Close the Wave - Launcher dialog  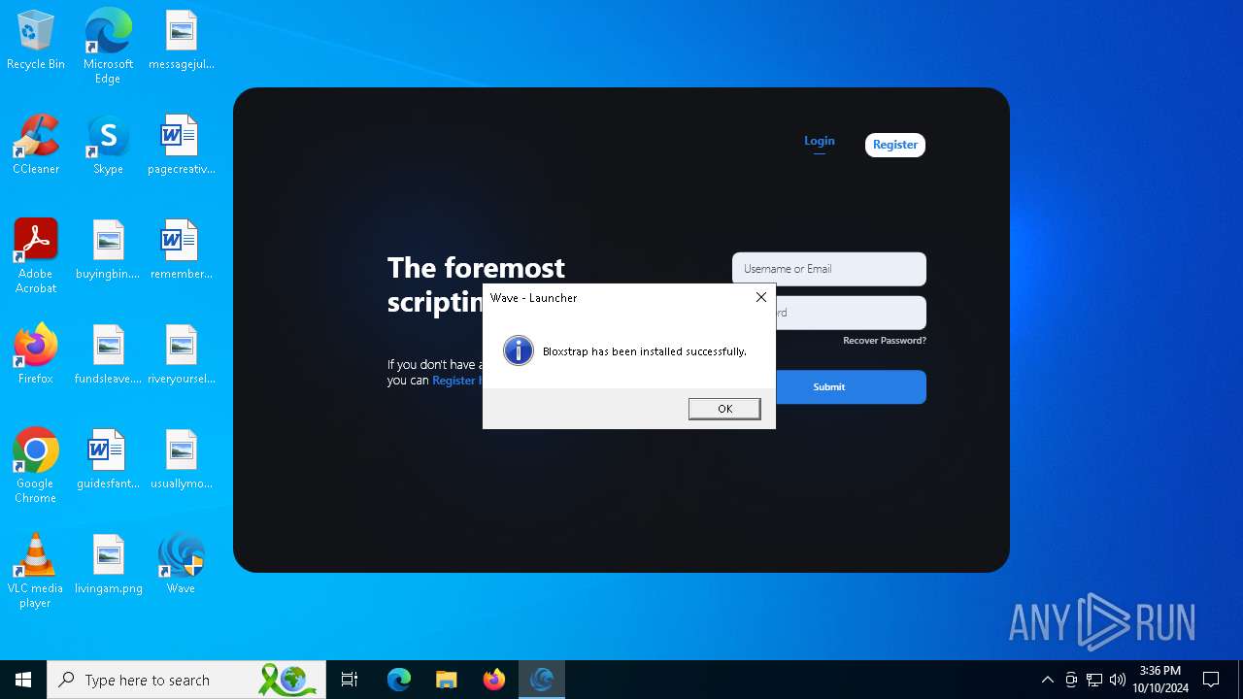coord(761,297)
